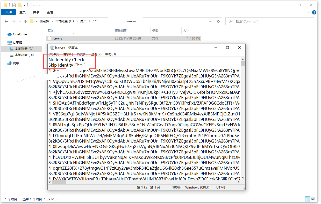Click the 2022/11/18 20:28 date cell
The image size is (321, 204).
(128, 38)
